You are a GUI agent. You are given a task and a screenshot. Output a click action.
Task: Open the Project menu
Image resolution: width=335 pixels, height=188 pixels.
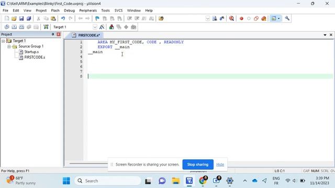click(x=41, y=10)
